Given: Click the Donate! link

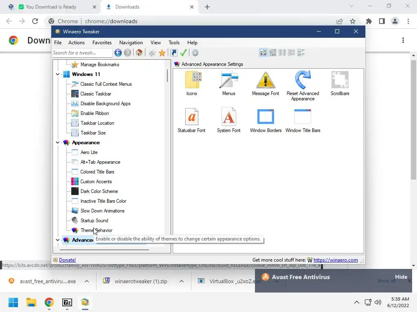Looking at the screenshot, I should pyautogui.click(x=67, y=260).
